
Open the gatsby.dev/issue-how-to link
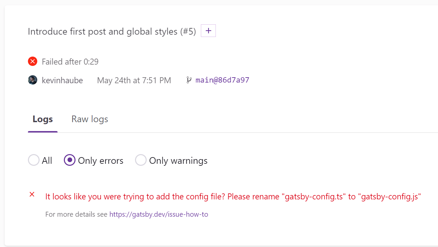pyautogui.click(x=159, y=214)
